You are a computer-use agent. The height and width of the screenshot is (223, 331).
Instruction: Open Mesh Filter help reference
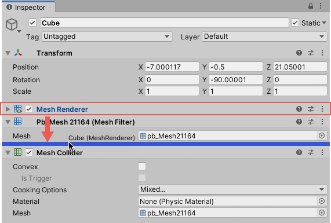click(299, 122)
